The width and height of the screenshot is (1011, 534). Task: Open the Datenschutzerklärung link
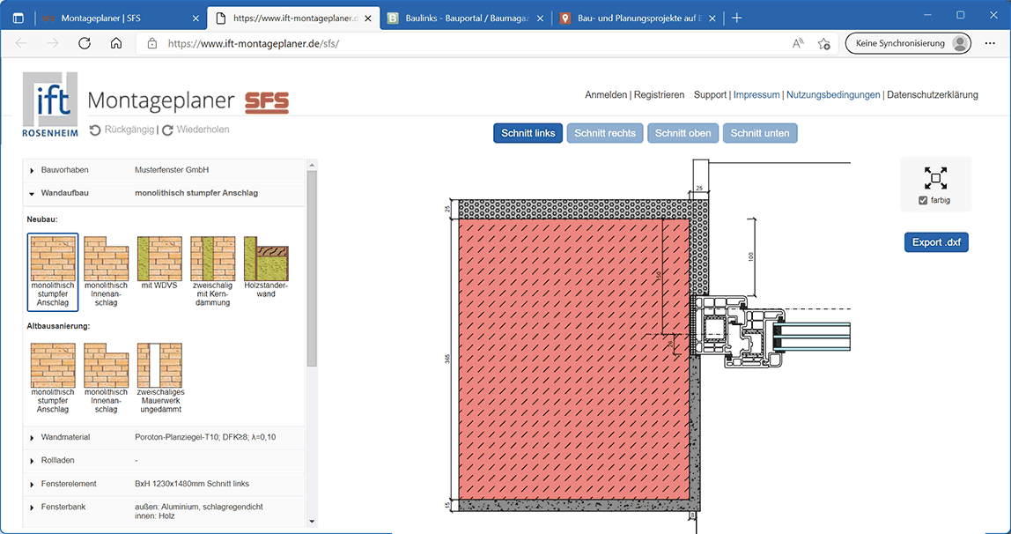click(x=933, y=95)
